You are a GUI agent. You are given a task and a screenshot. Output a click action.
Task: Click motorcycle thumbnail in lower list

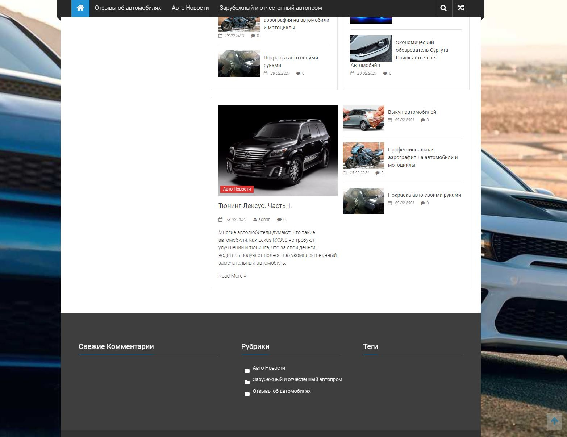[363, 155]
